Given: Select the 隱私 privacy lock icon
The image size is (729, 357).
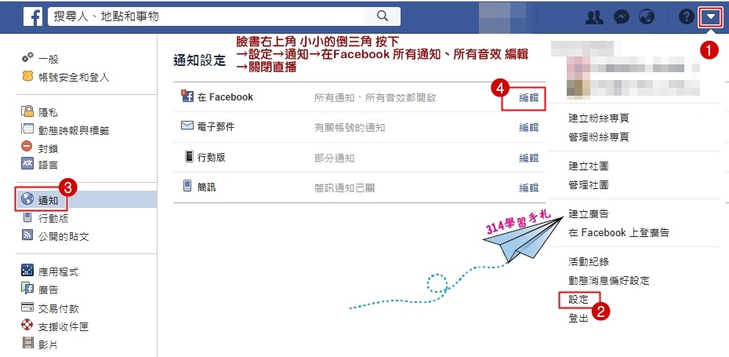Looking at the screenshot, I should (x=27, y=111).
